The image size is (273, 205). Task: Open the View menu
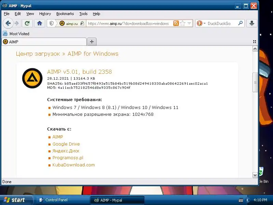[30, 14]
